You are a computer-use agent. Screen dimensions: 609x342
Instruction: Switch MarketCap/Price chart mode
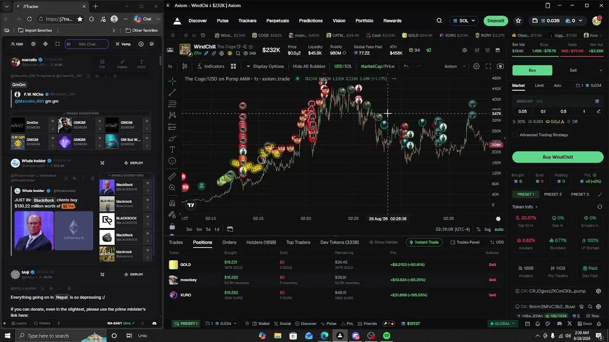click(x=377, y=66)
